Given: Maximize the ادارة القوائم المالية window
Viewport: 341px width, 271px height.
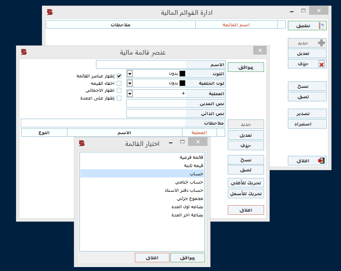Looking at the screenshot, I should pos(303,10).
